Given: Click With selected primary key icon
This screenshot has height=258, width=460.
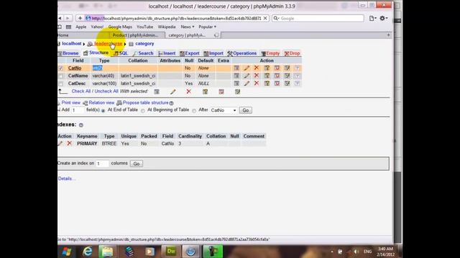Looking at the screenshot, I should click(x=205, y=92).
